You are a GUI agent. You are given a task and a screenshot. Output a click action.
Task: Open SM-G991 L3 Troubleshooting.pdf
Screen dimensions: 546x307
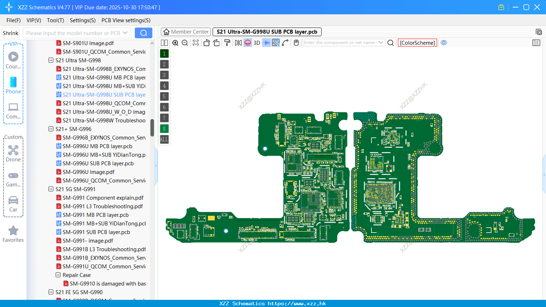coord(100,206)
